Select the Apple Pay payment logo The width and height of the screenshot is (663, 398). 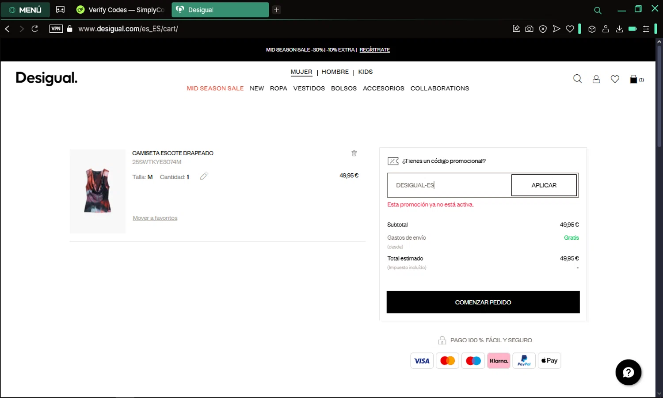549,361
